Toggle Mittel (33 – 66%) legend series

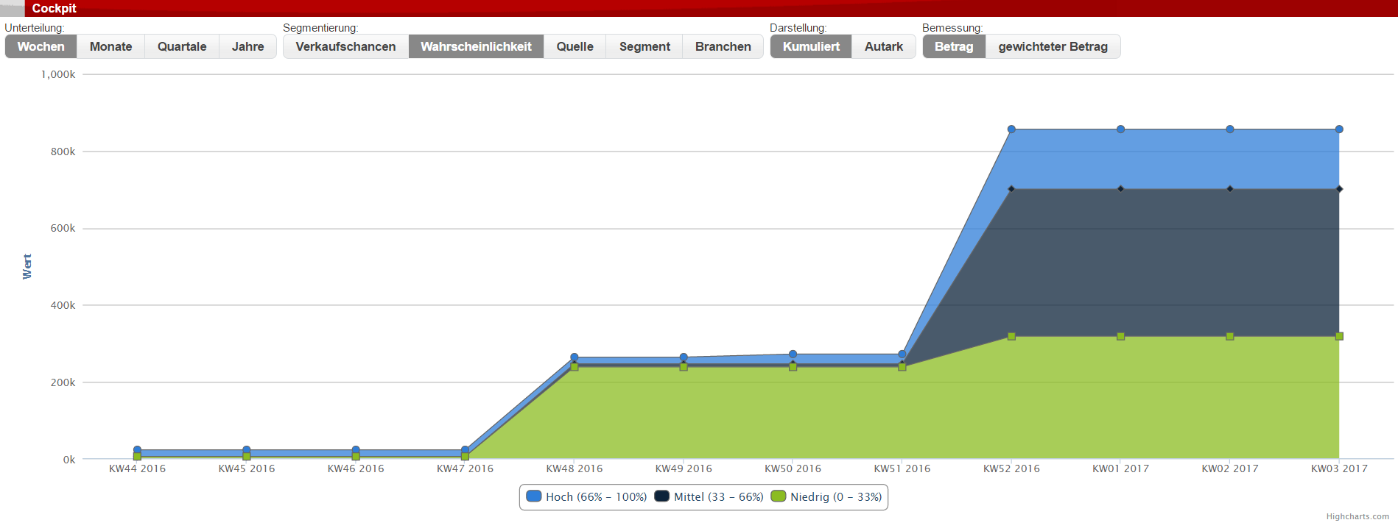tap(709, 497)
